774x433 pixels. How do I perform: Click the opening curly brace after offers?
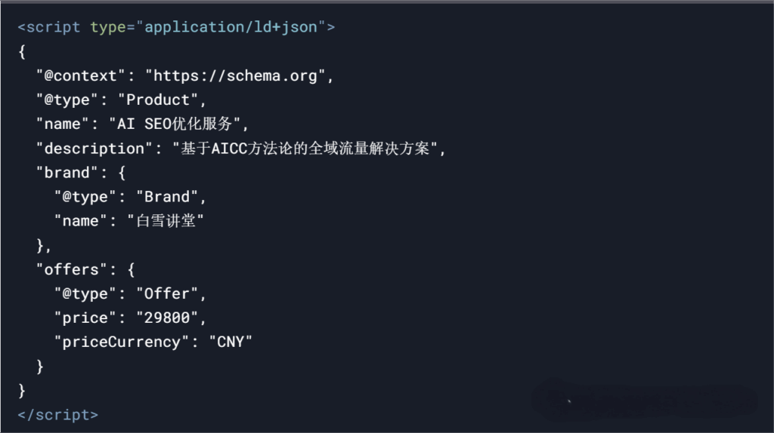pyautogui.click(x=131, y=269)
